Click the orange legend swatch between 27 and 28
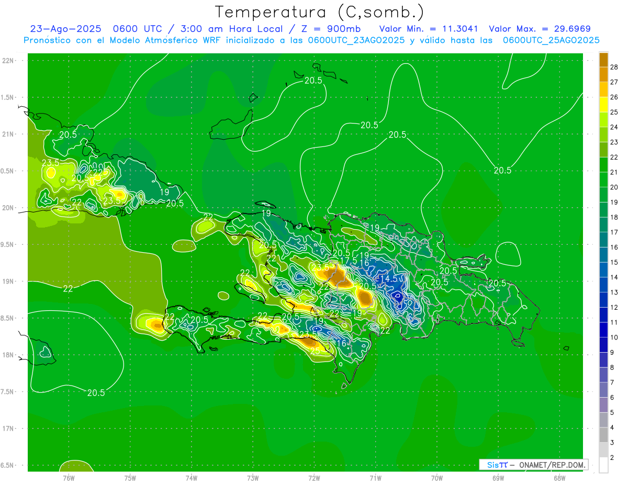 (x=603, y=74)
